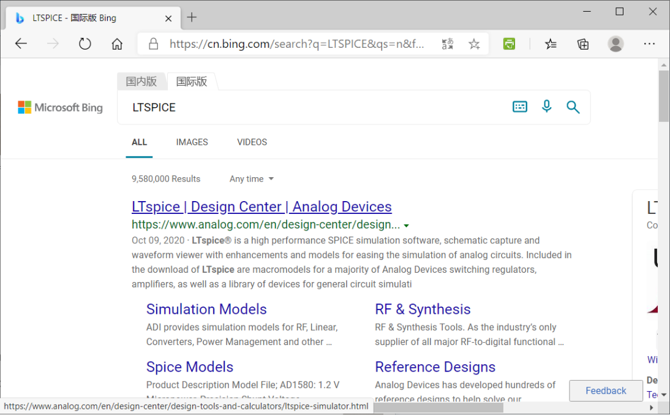
Task: Click the address bar URL
Action: click(x=296, y=44)
